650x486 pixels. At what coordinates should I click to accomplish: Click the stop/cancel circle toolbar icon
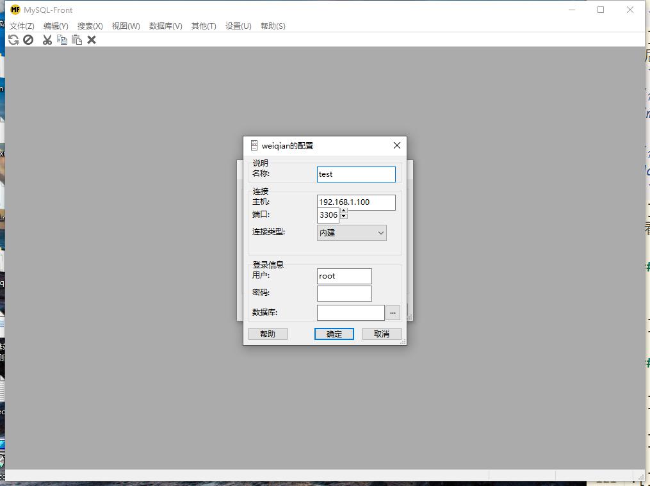click(x=28, y=40)
